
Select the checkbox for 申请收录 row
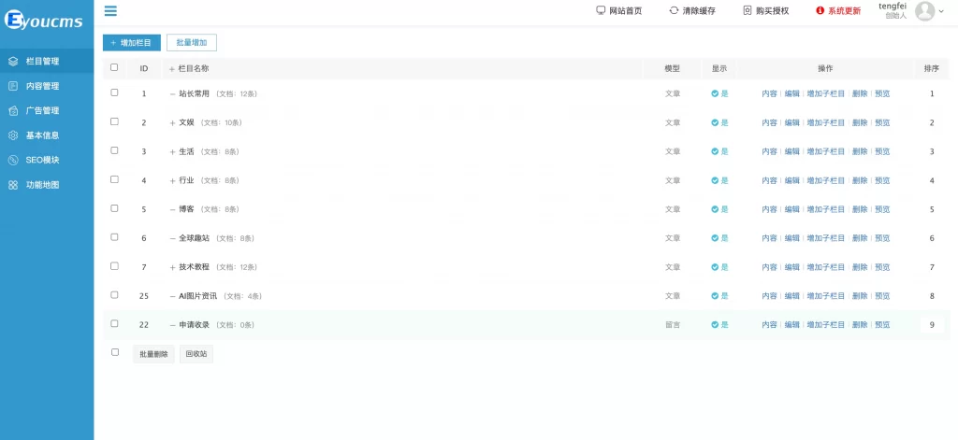(x=114, y=323)
